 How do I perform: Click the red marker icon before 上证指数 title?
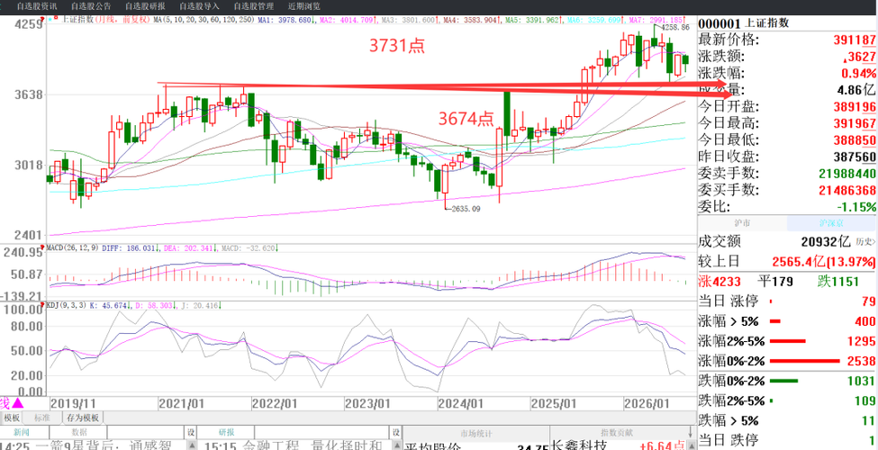(56, 19)
